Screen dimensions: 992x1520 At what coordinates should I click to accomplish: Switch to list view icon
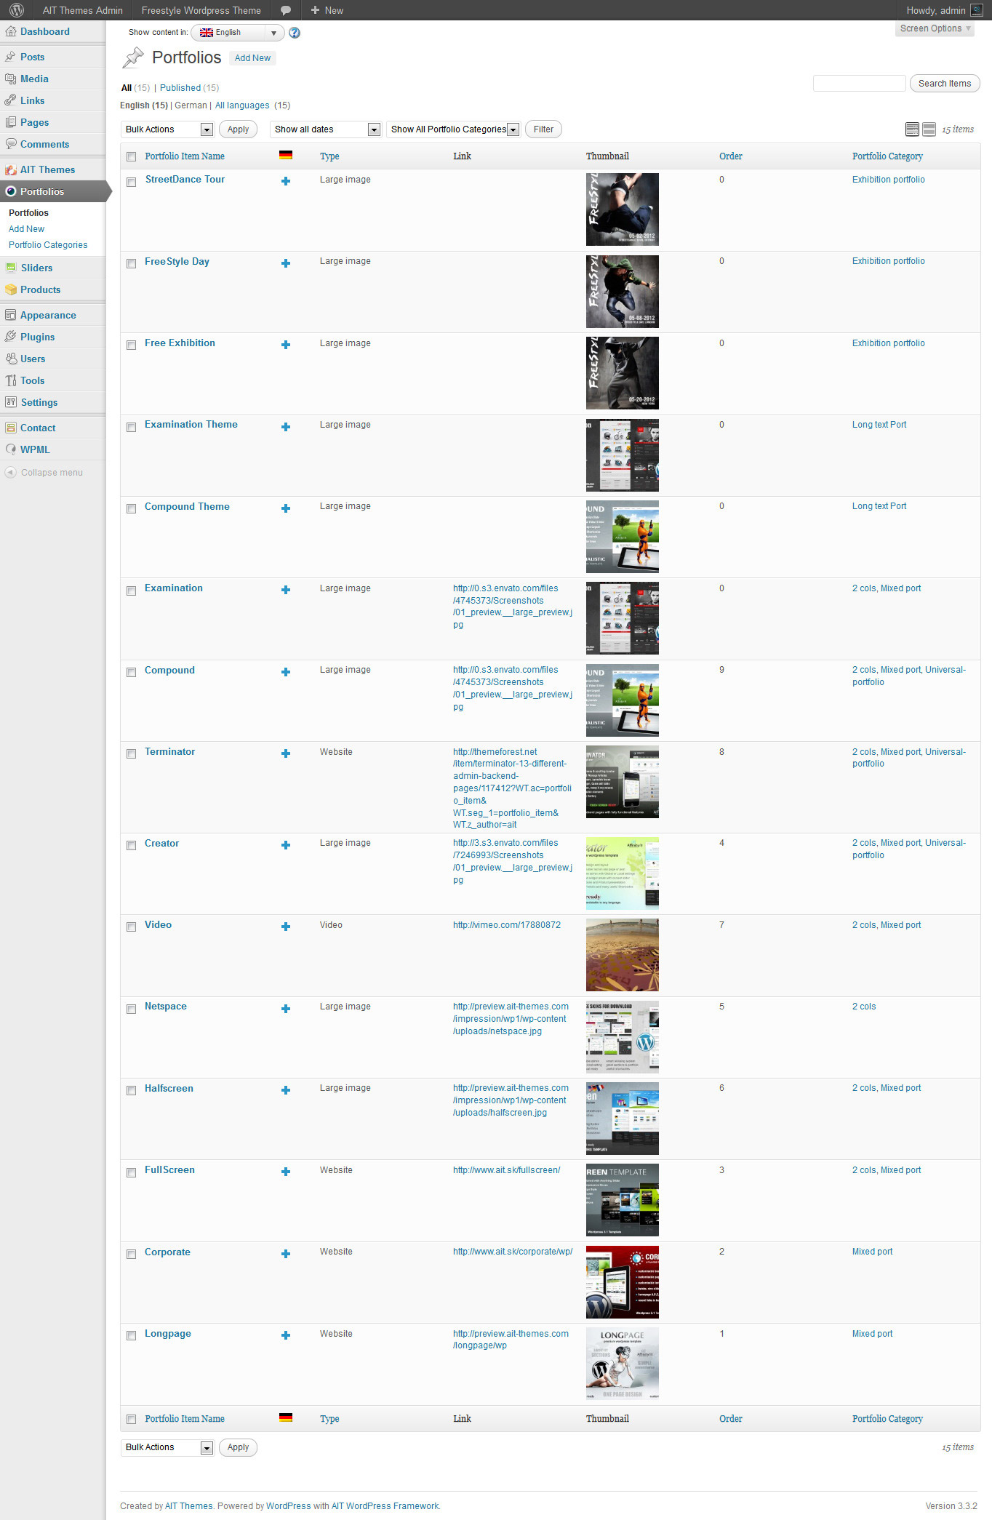(x=912, y=129)
